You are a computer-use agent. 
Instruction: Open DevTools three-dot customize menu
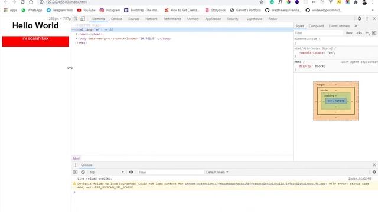point(367,18)
